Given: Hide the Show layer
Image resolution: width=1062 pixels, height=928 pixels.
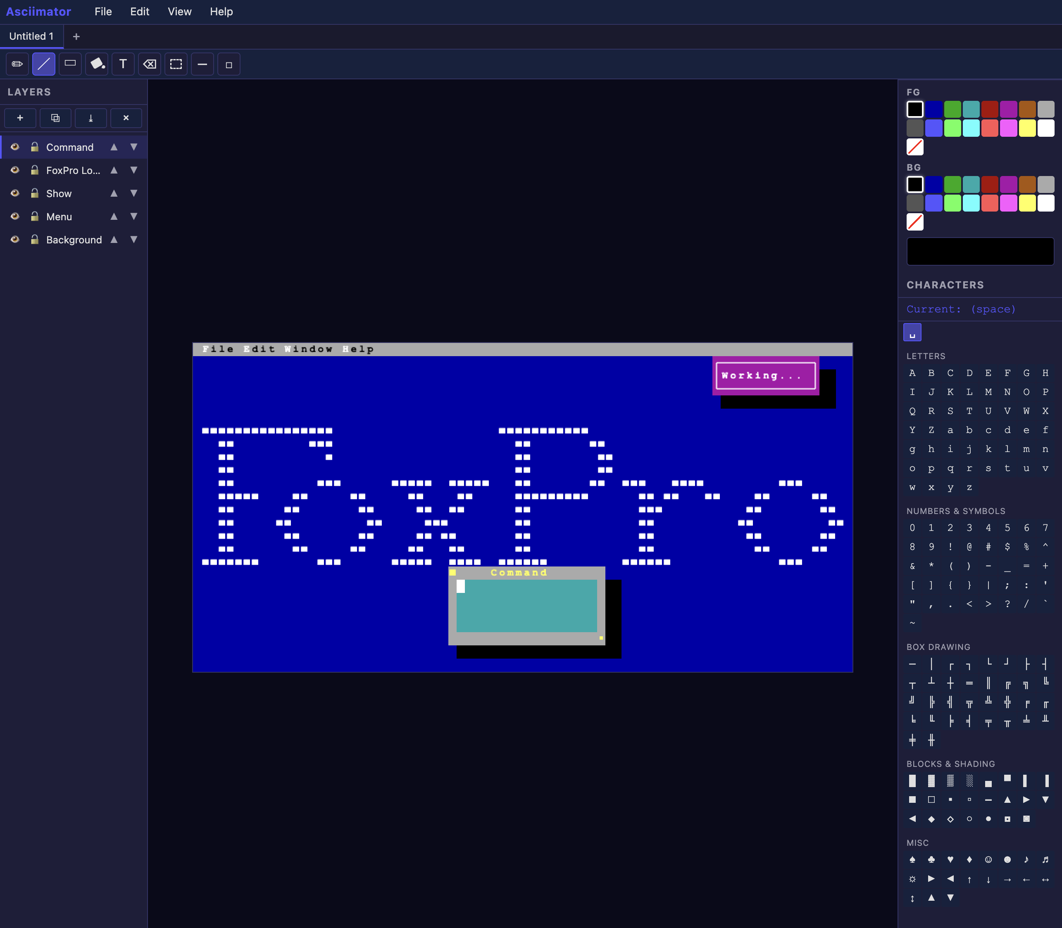Looking at the screenshot, I should (x=15, y=193).
